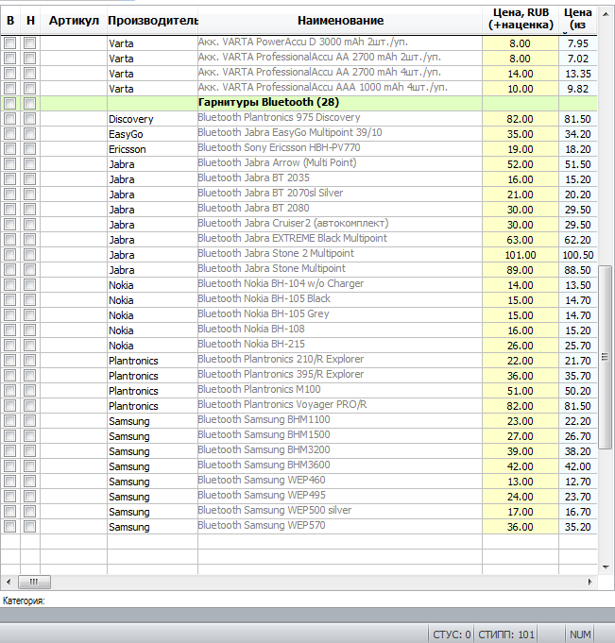Click price 51.00 for Plantronics M100
Image resolution: width=615 pixels, height=643 pixels.
point(521,391)
